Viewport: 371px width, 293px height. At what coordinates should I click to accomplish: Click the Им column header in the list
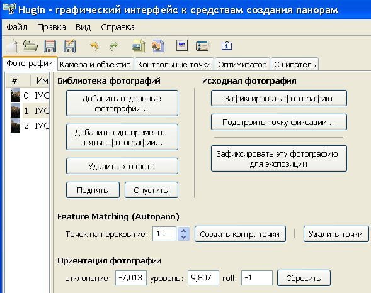[40, 80]
